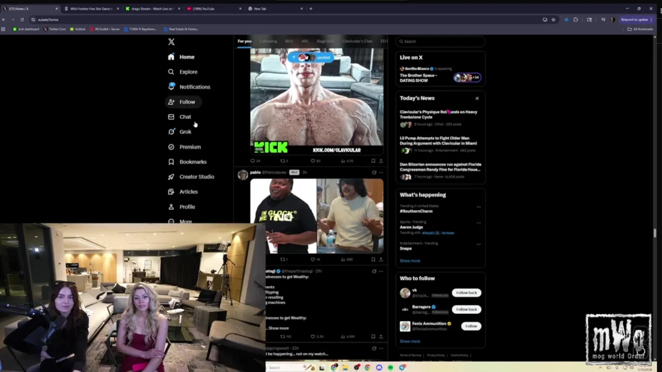Screen dimensions: 662x372
Task: Click the X logo in sidebar
Action: click(x=171, y=42)
